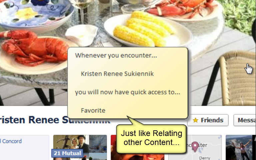Open the mountain hiker photo thumbnail
Image resolution: width=256 pixels, height=160 pixels.
point(239,147)
